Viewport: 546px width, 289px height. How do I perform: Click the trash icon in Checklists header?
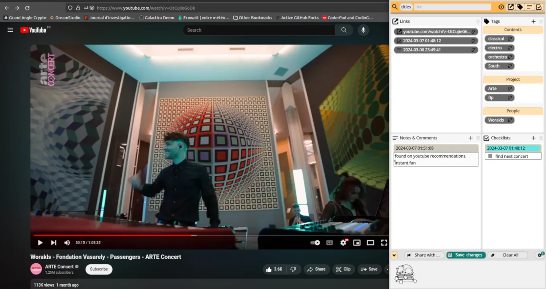541,138
